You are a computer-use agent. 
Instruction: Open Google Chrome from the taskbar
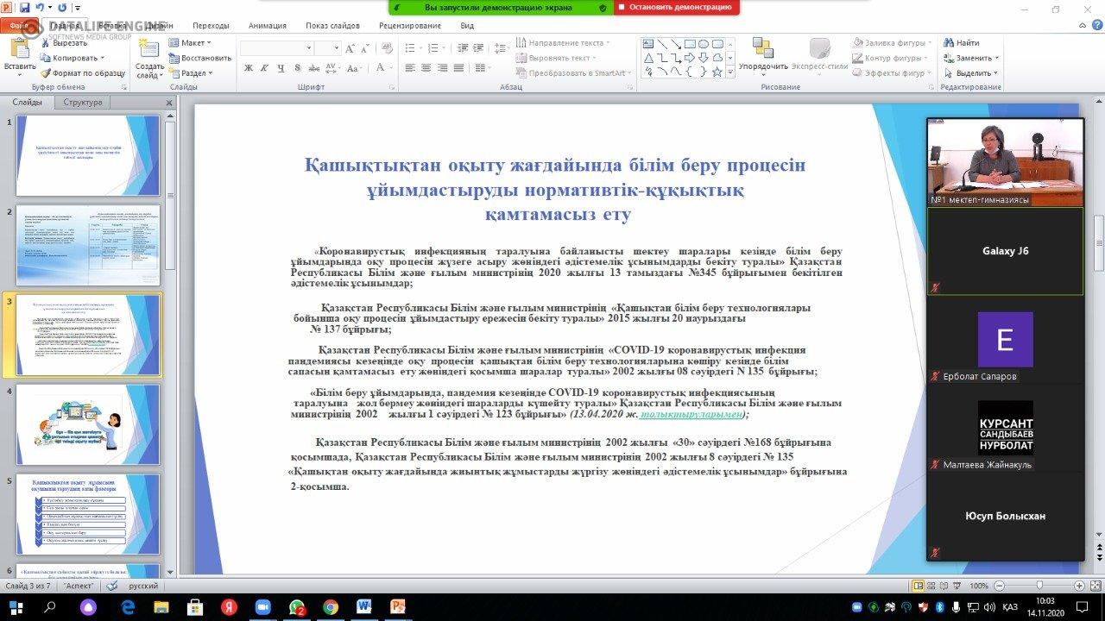point(330,607)
